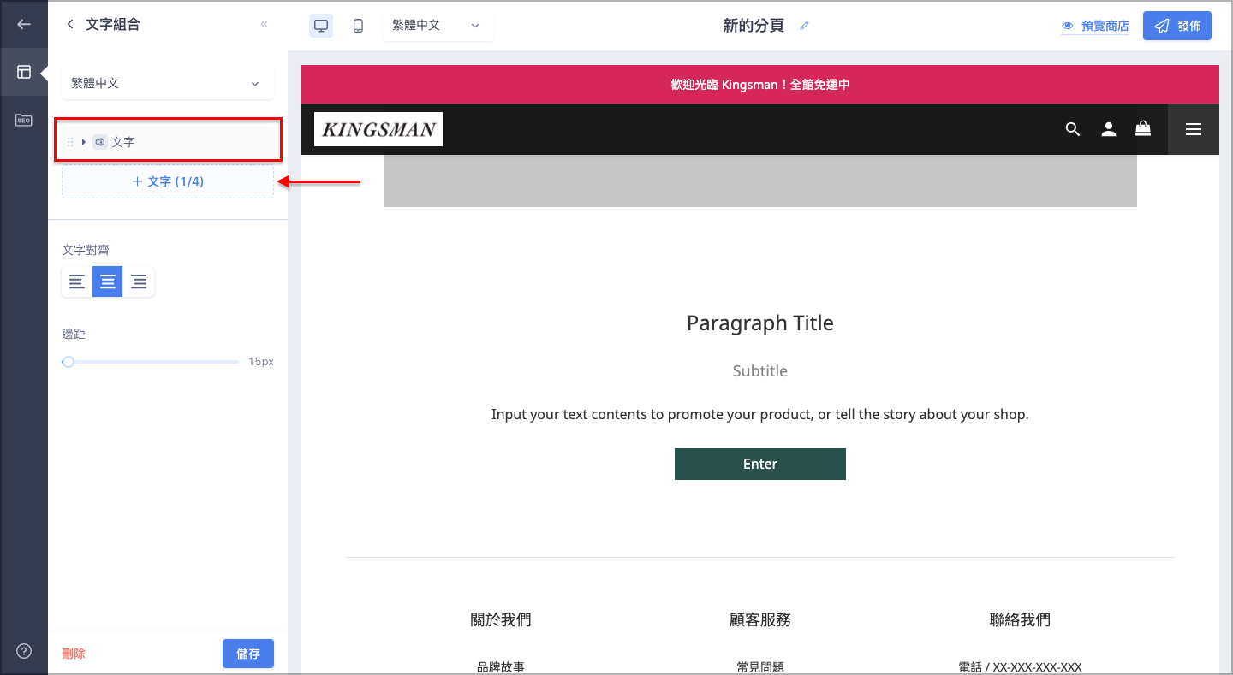Switch to desktop preview mode
1233x675 pixels.
[321, 26]
